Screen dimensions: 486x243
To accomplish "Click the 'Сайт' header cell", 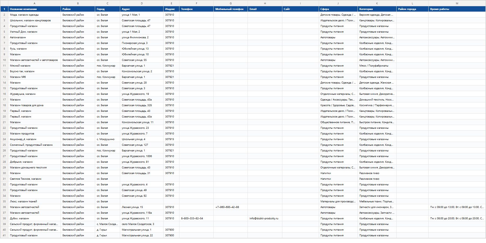I will pos(300,9).
